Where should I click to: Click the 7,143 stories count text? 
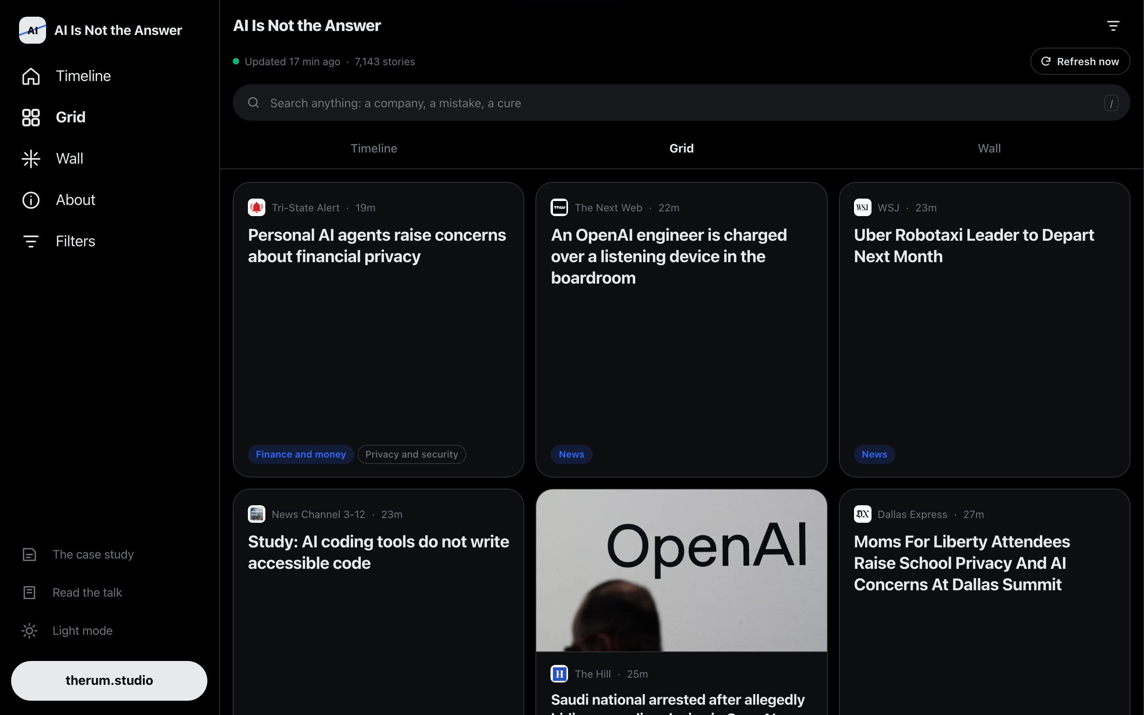385,62
